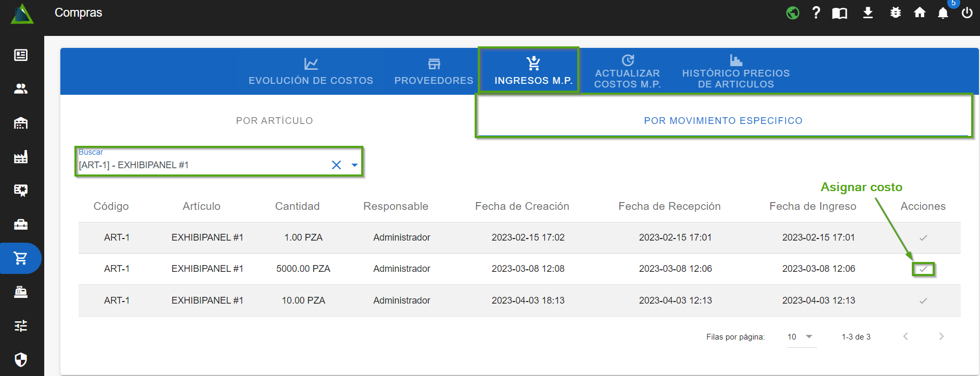The width and height of the screenshot is (980, 376).
Task: Open the users sidebar icon
Action: [21, 89]
